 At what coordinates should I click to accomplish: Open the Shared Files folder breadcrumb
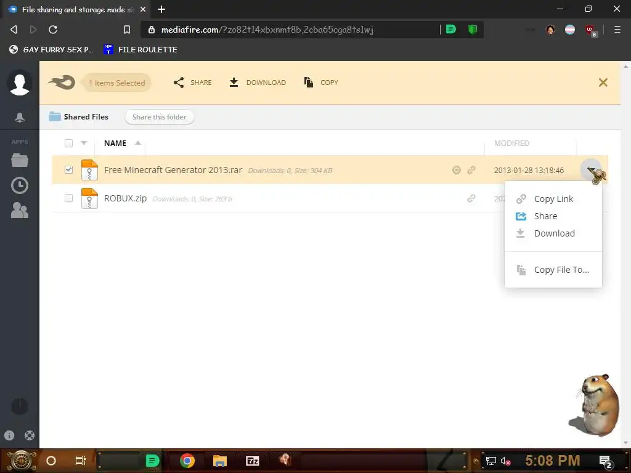(78, 116)
